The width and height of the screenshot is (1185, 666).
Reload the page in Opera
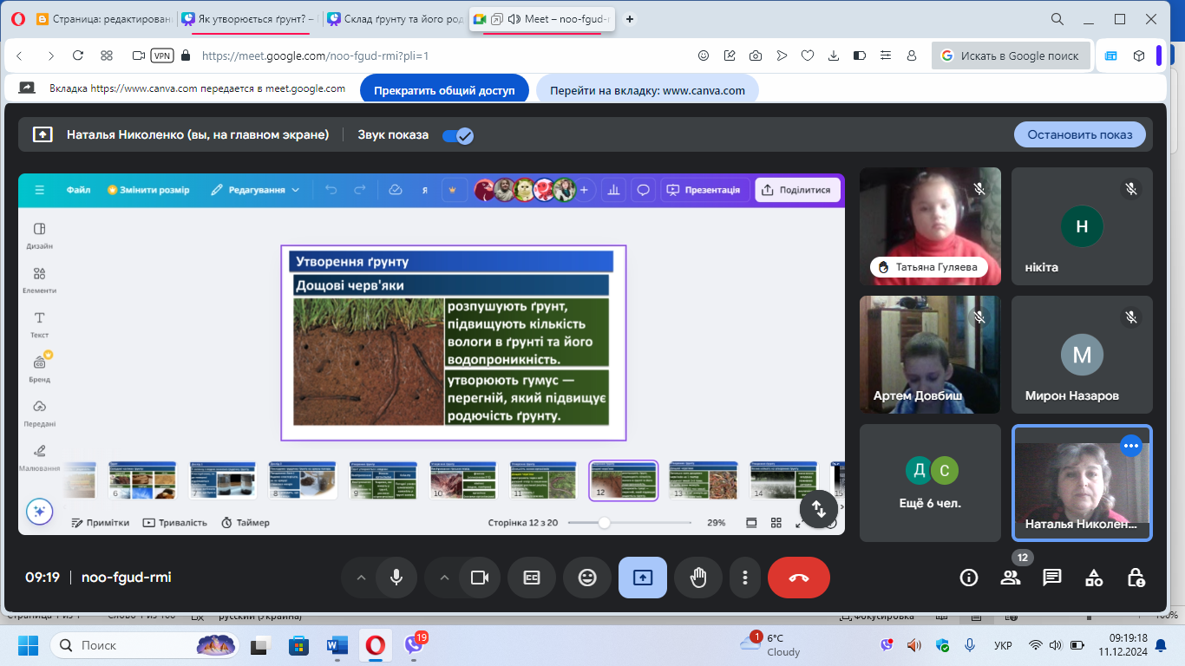click(78, 55)
